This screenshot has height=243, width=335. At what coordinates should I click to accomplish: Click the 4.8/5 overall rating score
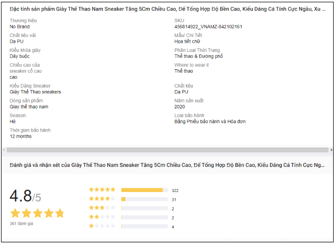[x=26, y=196]
